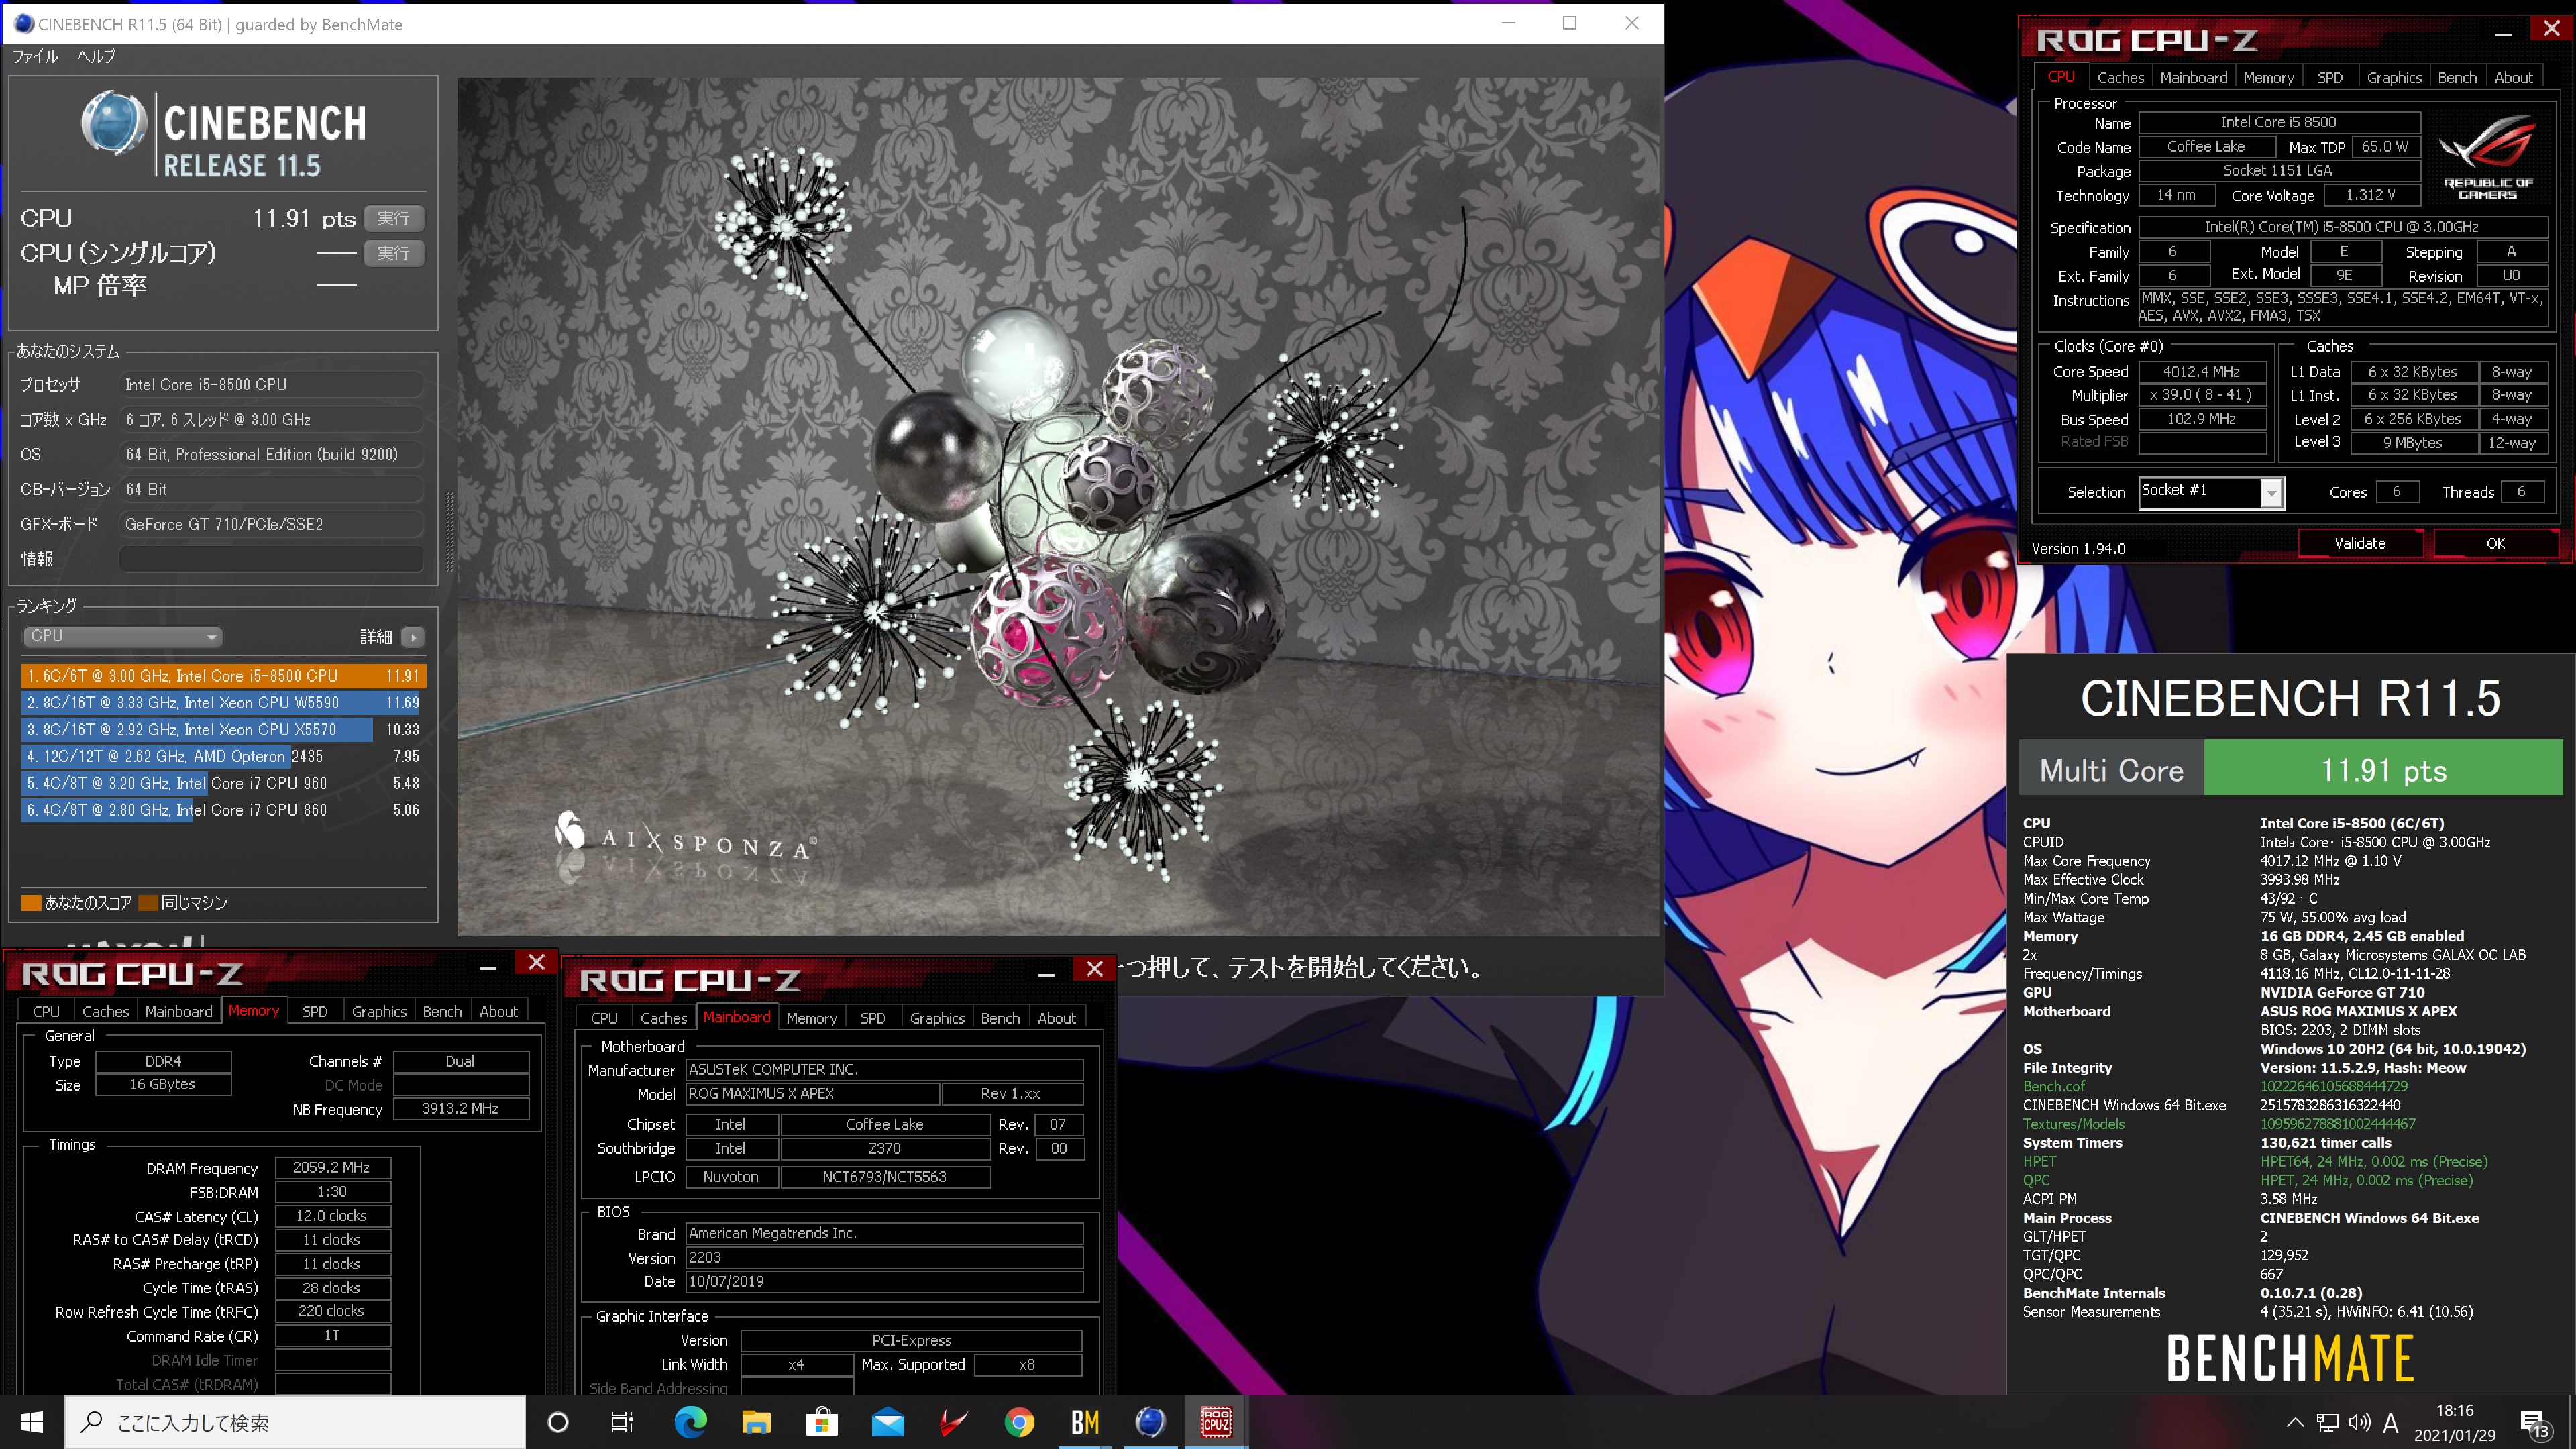This screenshot has width=2576, height=1449.
Task: Click Multi Core 11.91 pts green bar
Action: (2383, 769)
